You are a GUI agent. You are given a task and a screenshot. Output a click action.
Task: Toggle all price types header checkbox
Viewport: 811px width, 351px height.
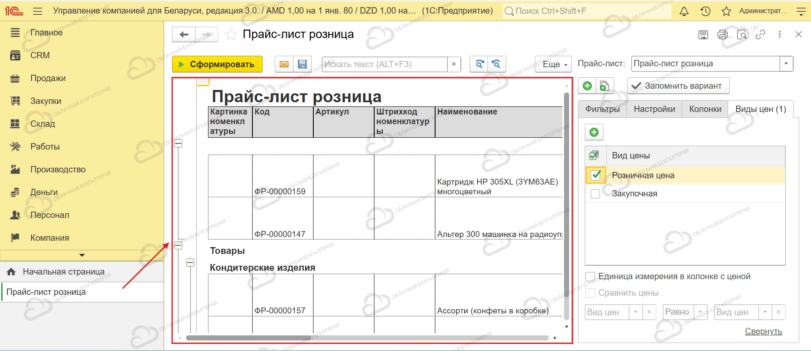point(594,155)
